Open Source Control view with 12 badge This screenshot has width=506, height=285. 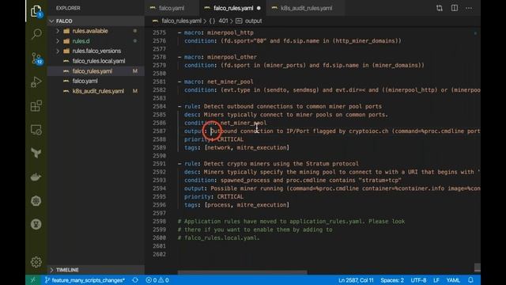(x=36, y=58)
